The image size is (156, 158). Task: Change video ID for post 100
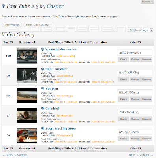[x=135, y=59]
